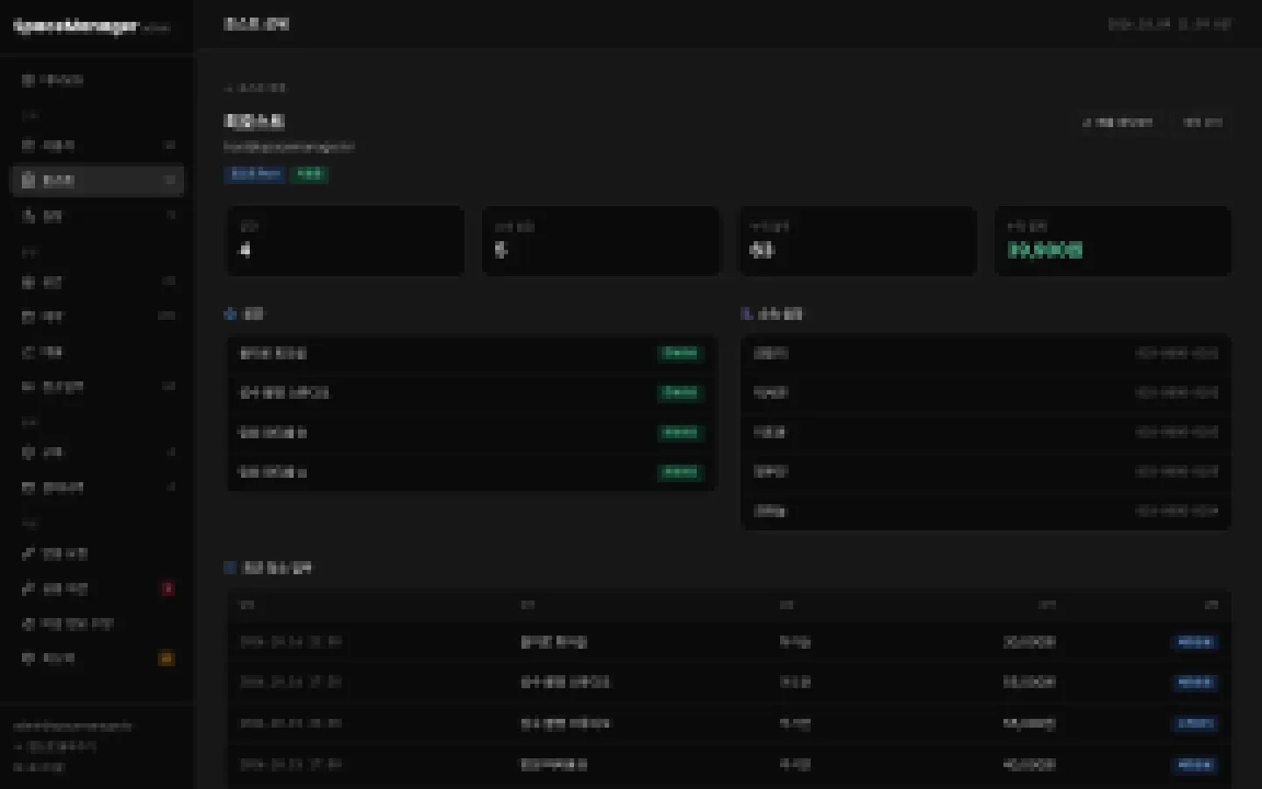Click the blue tag under the title
The height and width of the screenshot is (789, 1262).
pos(255,174)
